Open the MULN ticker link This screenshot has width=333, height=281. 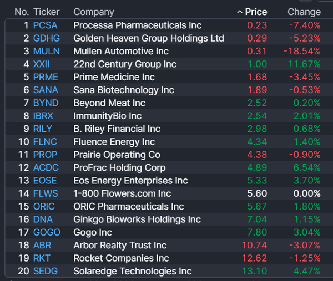click(x=46, y=51)
